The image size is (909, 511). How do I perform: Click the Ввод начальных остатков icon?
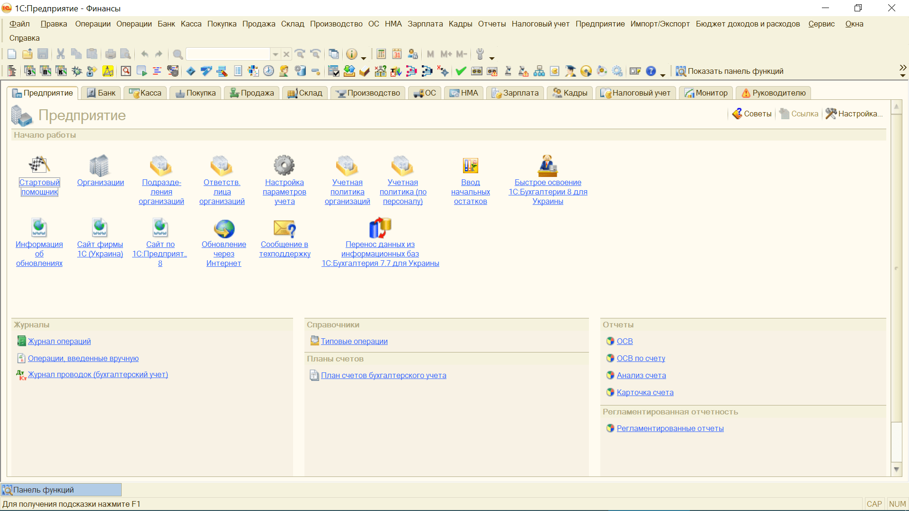(470, 165)
